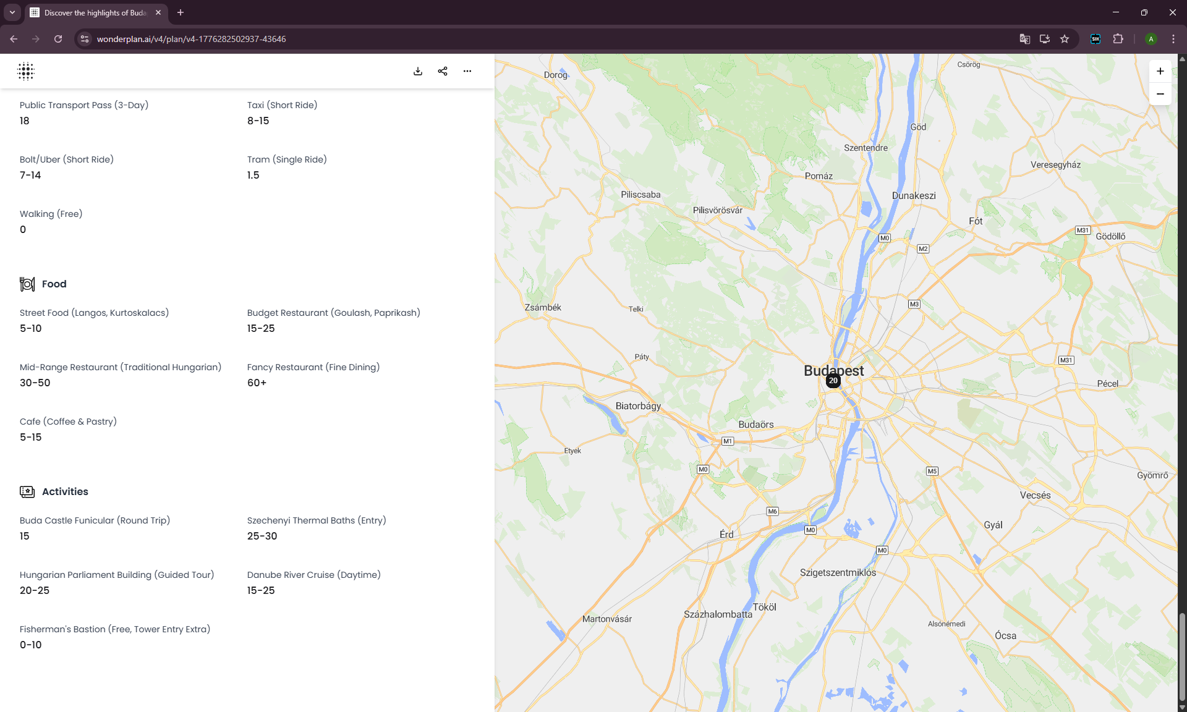Zoom in on the map
This screenshot has width=1187, height=712.
click(1160, 71)
